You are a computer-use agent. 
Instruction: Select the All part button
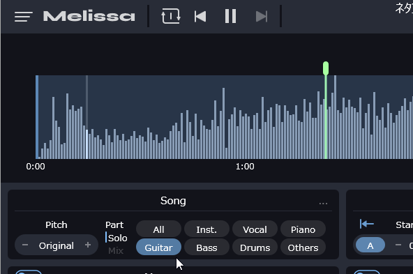click(x=158, y=229)
